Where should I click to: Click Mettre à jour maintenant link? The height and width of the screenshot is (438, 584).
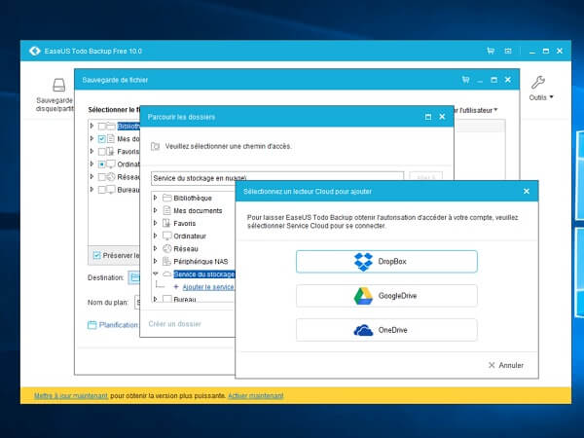71,395
